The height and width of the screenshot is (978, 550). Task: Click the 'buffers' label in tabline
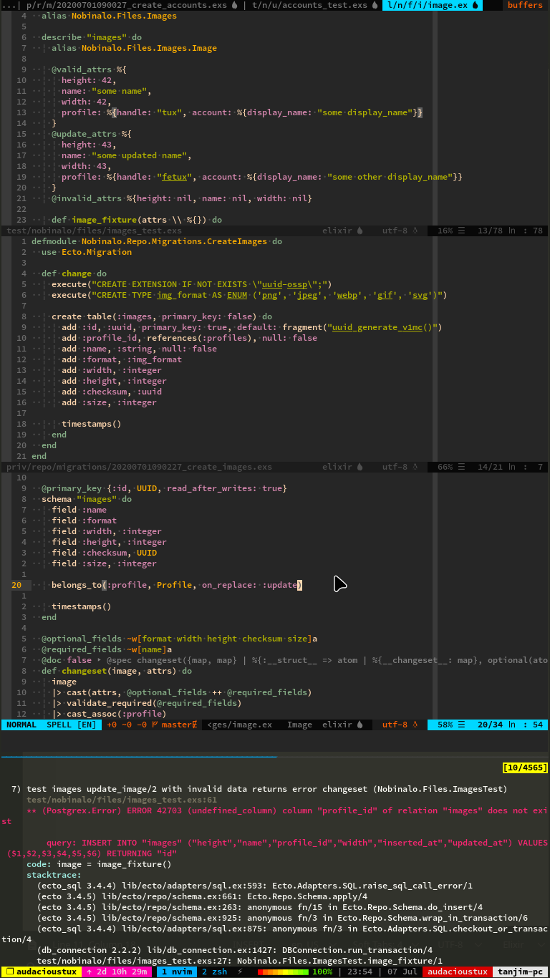(x=525, y=5)
